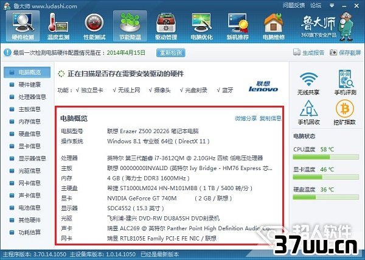Image resolution: width=365 pixels, height=260 pixels.
Task: Launch 无线共享 WiFi sharing tool
Action: (308, 83)
